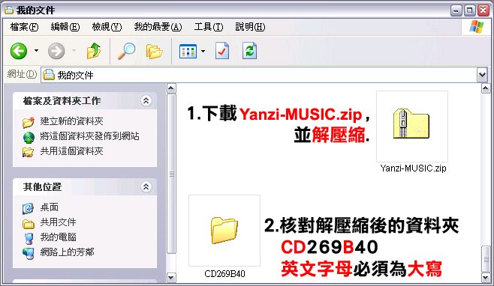Click the grey Forward arrow button
Image resolution: width=494 pixels, height=286 pixels.
(x=56, y=51)
